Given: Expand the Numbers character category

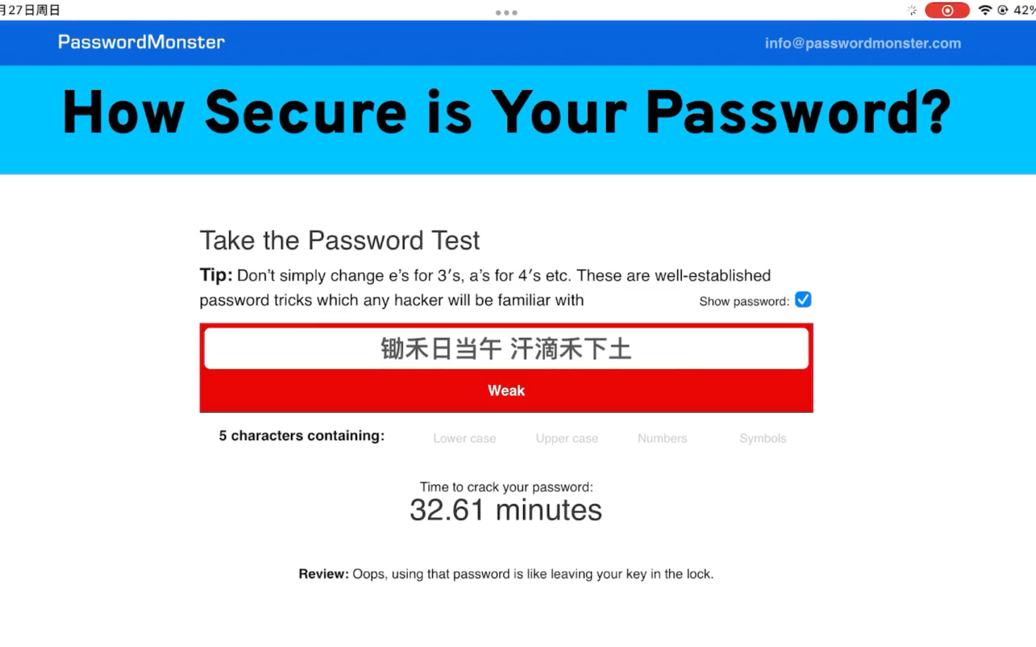Looking at the screenshot, I should click(x=661, y=437).
